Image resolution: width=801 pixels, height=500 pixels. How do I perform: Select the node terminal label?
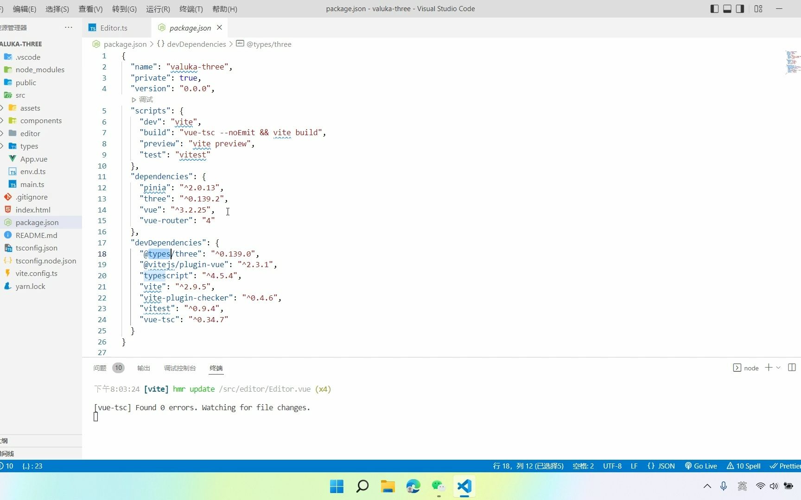coord(751,368)
